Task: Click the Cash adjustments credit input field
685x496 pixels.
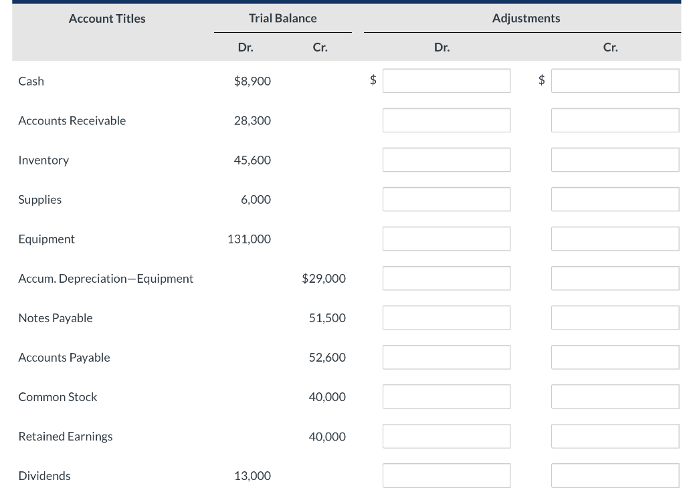Action: point(615,80)
